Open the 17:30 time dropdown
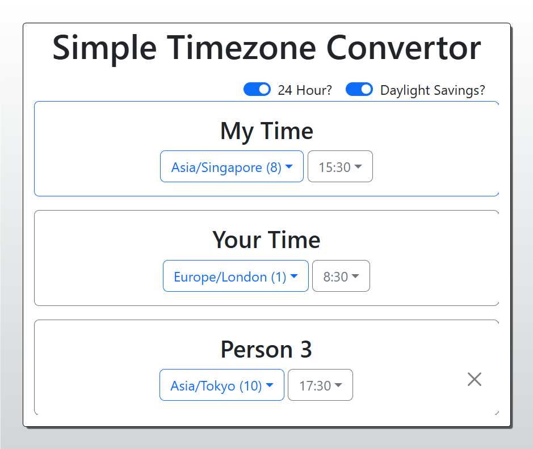Viewport: 533px width, 449px height. [320, 385]
